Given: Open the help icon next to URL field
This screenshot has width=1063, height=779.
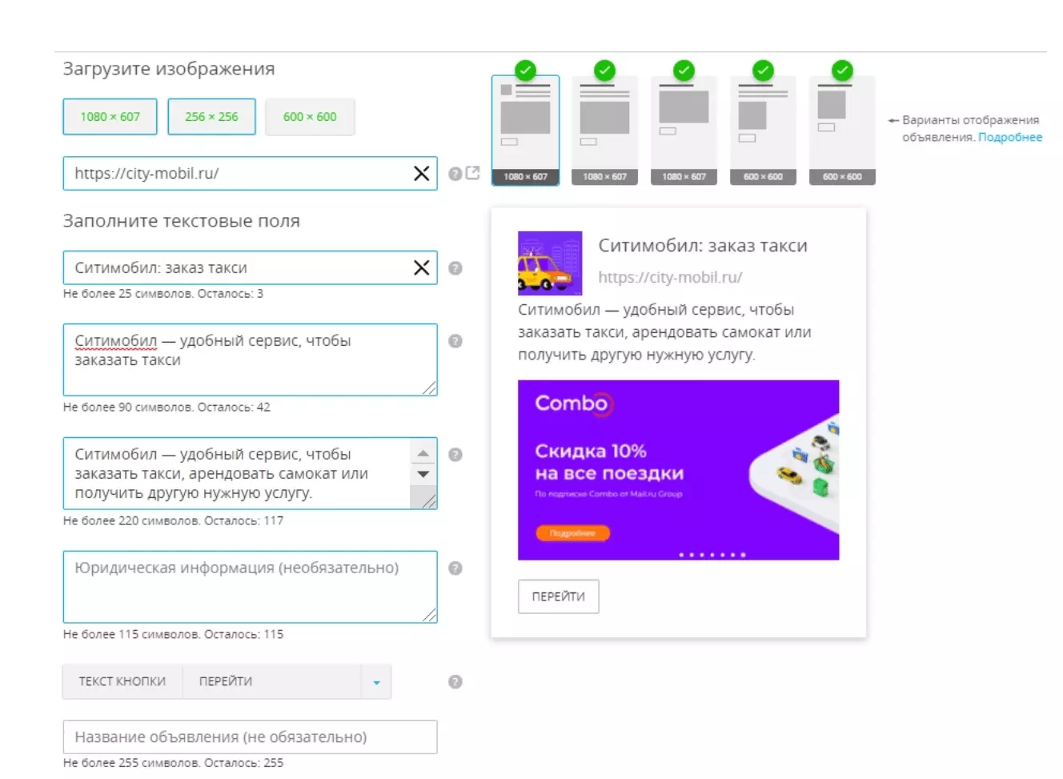Looking at the screenshot, I should point(455,174).
